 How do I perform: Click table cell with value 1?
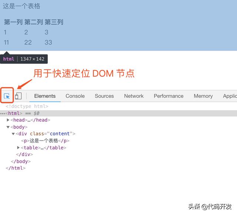pos(5,32)
